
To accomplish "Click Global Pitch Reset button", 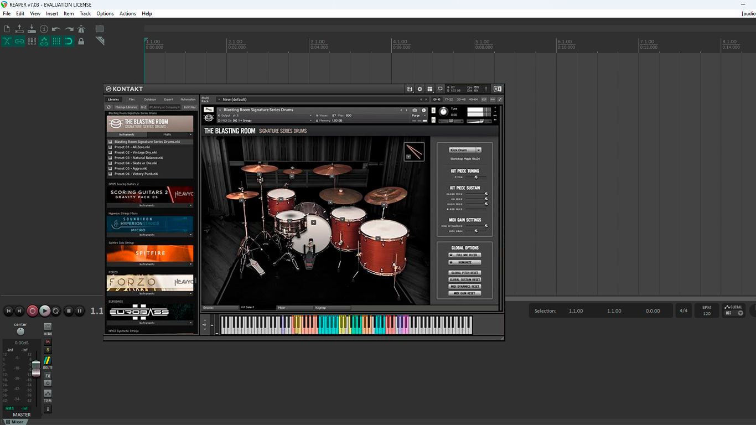I will (x=465, y=273).
